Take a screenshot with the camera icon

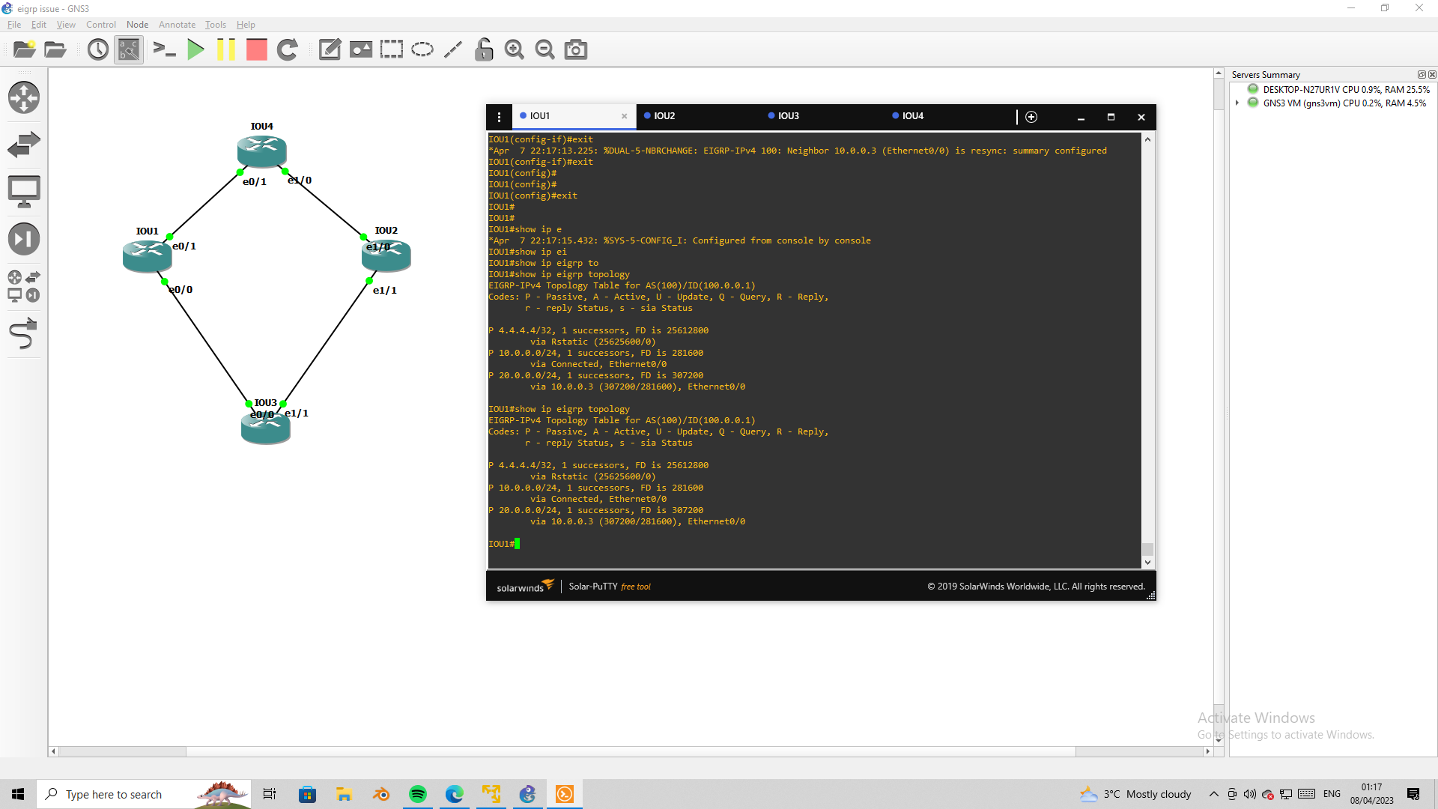pyautogui.click(x=575, y=49)
